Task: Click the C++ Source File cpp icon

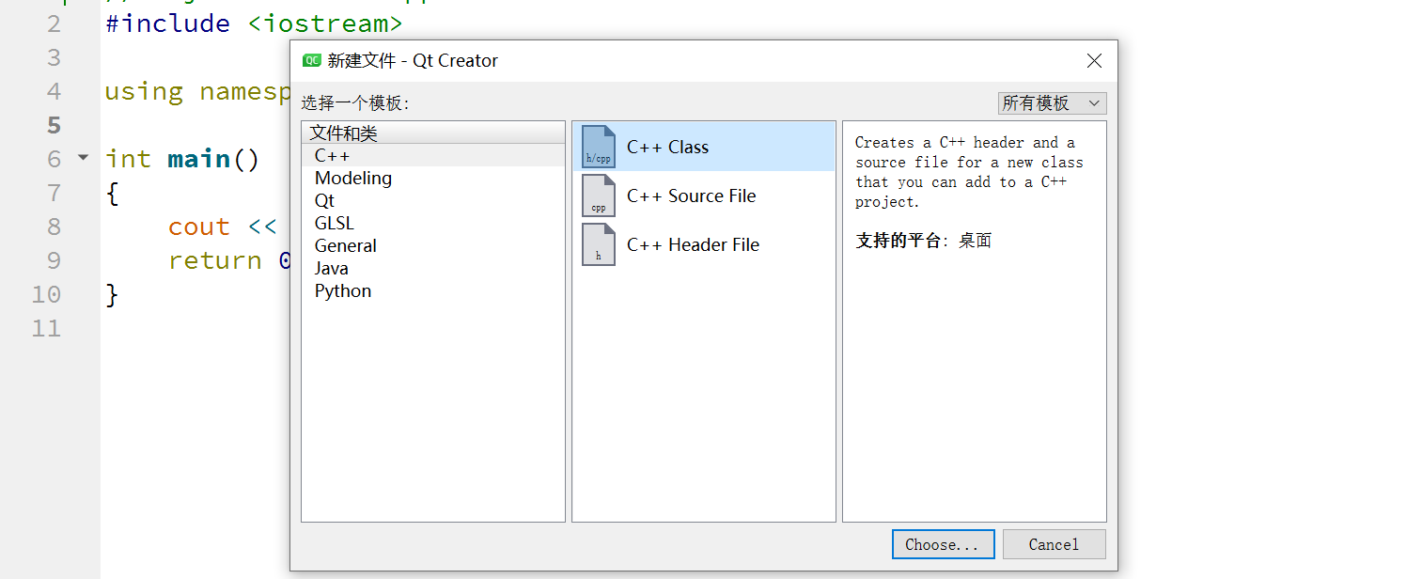Action: [599, 196]
